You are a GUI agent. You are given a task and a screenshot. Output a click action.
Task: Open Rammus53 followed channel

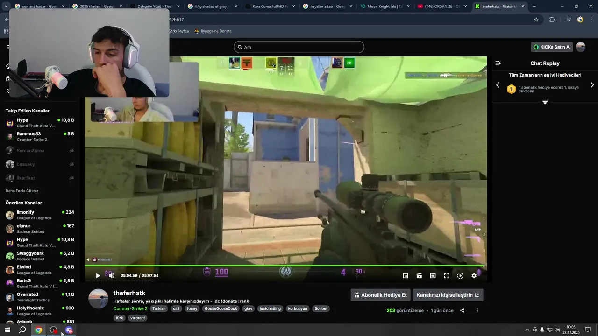40,137
